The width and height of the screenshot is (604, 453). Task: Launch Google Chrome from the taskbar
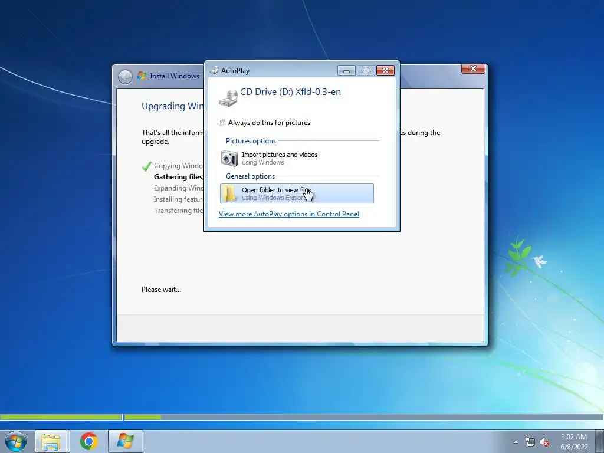(89, 441)
